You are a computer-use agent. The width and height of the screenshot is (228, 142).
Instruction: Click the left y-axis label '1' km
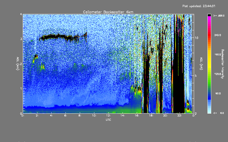[21, 89]
